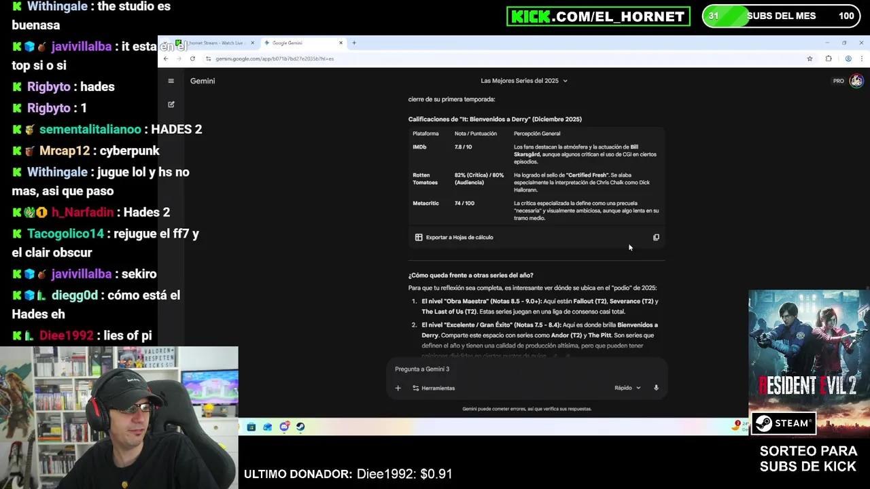Screen dimensions: 870x489
Task: Go back with the browser back arrow
Action: tap(166, 58)
